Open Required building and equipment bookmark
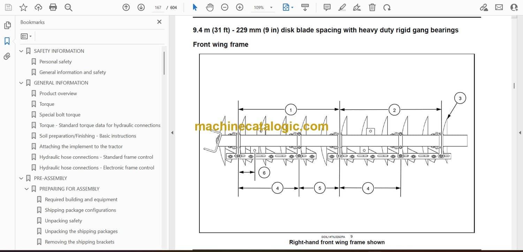Screen dimensions: 523x252 tap(81, 199)
